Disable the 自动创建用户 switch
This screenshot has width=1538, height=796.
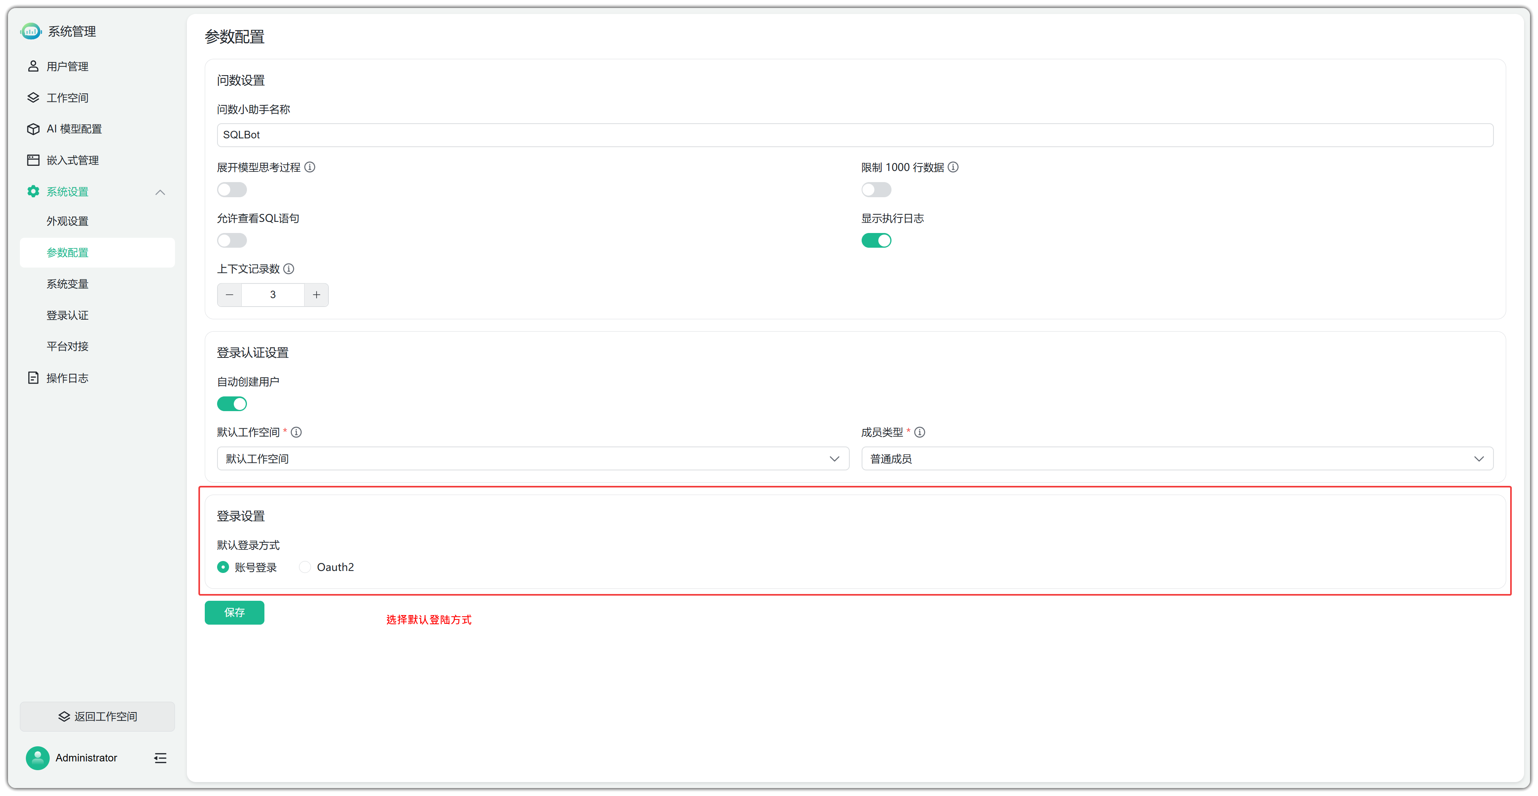232,404
